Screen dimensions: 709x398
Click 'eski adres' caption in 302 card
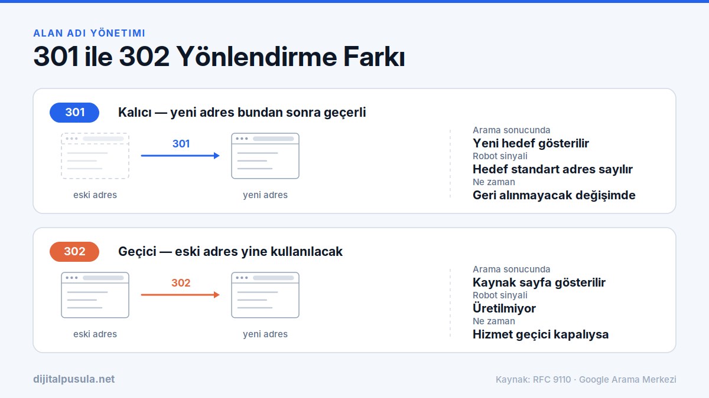[95, 334]
